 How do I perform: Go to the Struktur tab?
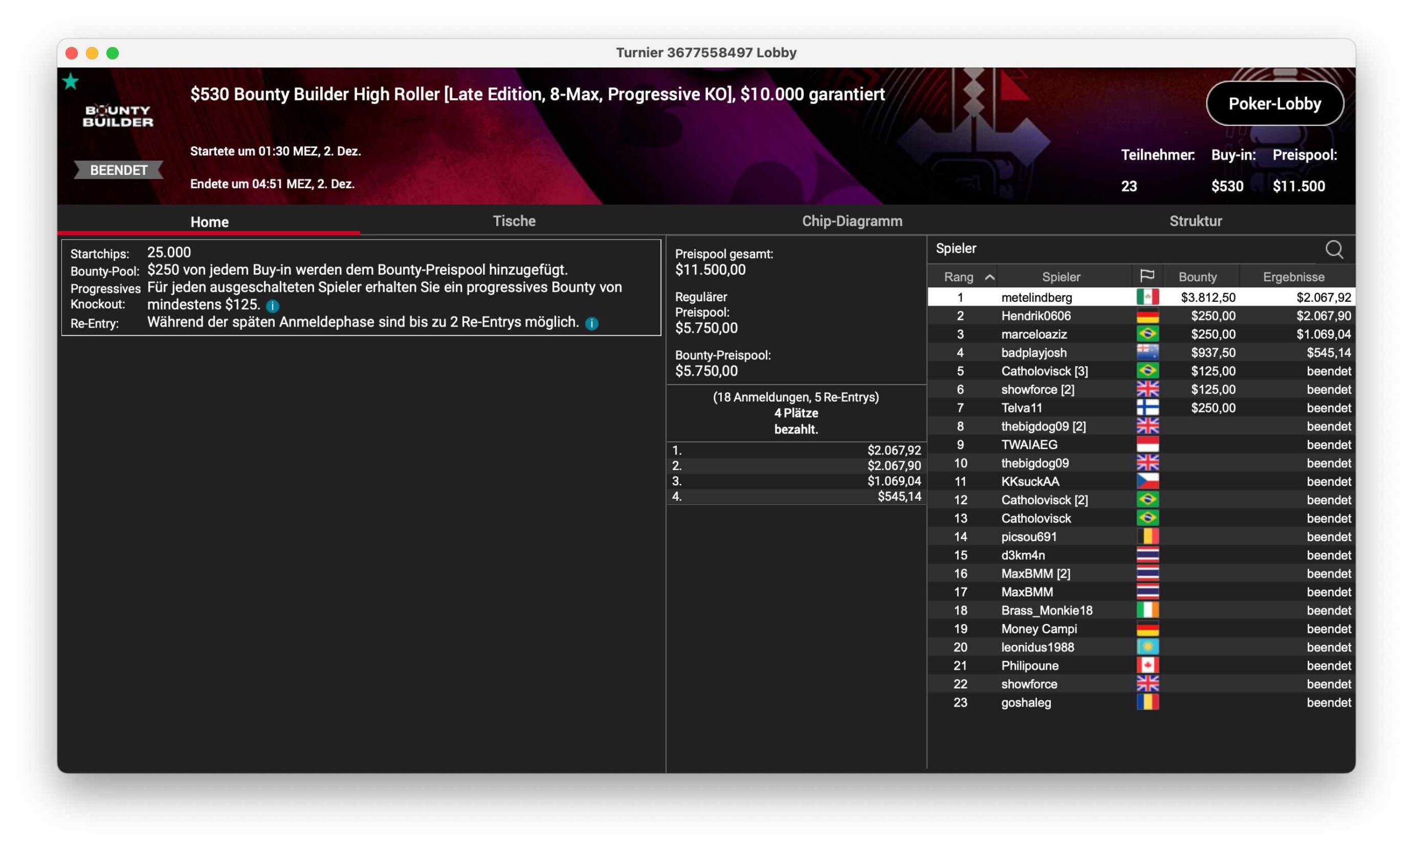pyautogui.click(x=1195, y=221)
